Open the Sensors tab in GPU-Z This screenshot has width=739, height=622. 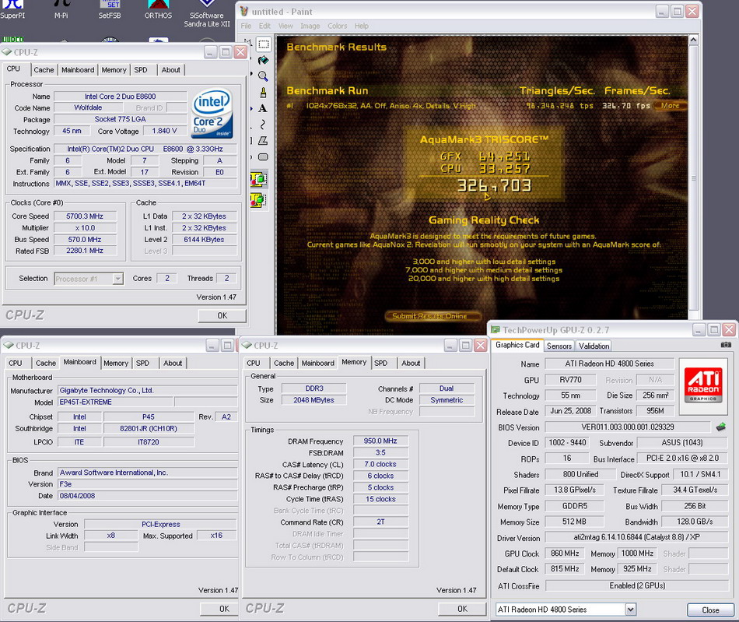[559, 346]
